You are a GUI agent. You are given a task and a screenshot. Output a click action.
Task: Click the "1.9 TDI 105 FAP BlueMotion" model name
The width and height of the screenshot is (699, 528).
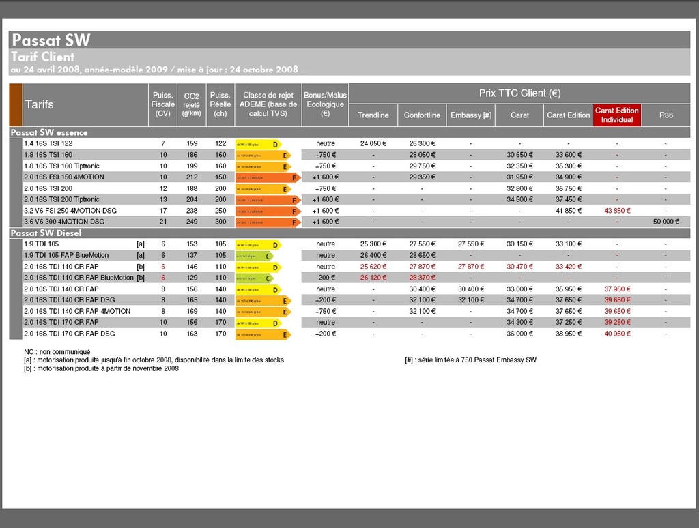pos(66,255)
